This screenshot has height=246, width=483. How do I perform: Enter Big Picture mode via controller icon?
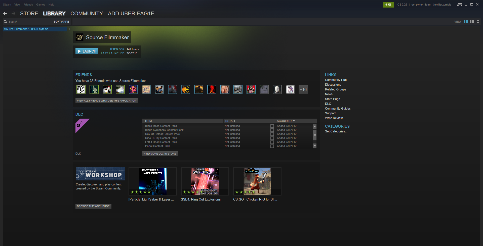pyautogui.click(x=460, y=5)
